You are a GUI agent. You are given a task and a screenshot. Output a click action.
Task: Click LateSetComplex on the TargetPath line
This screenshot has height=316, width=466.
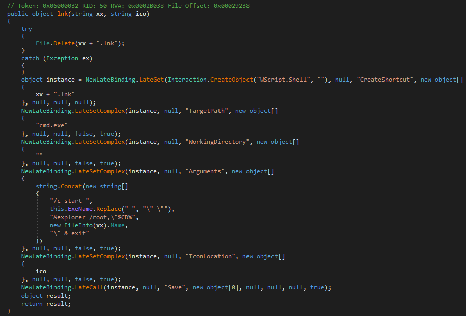100,111
